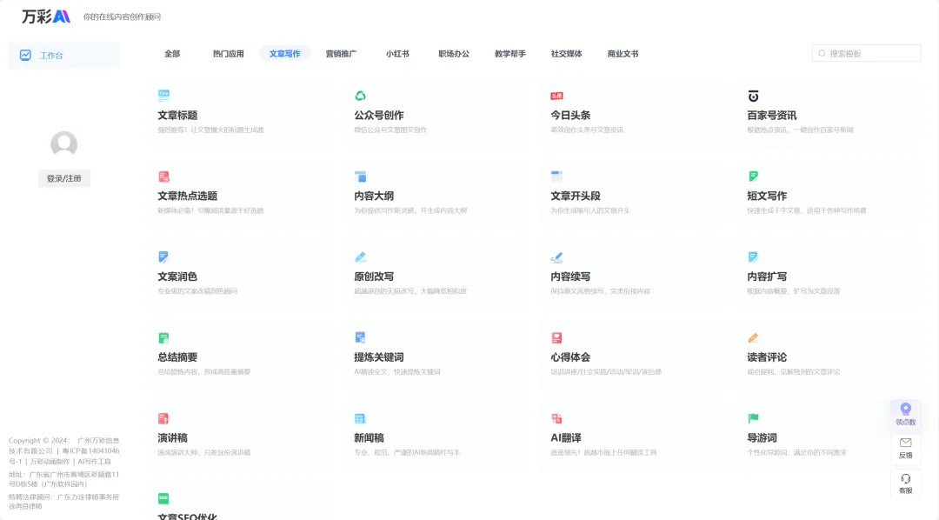Click the 百家号资讯 icon
The image size is (939, 520).
pos(753,96)
